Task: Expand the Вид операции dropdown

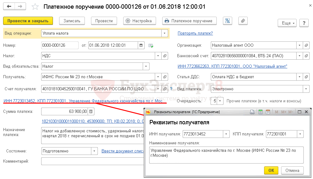Action: (164, 33)
